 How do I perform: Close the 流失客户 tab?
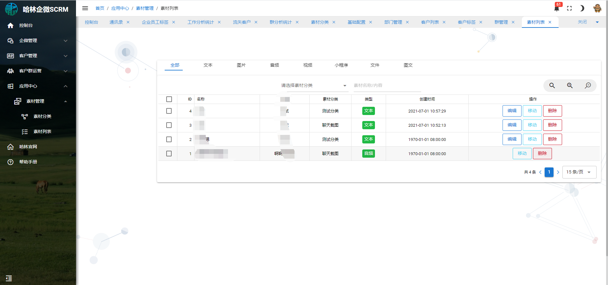click(256, 22)
